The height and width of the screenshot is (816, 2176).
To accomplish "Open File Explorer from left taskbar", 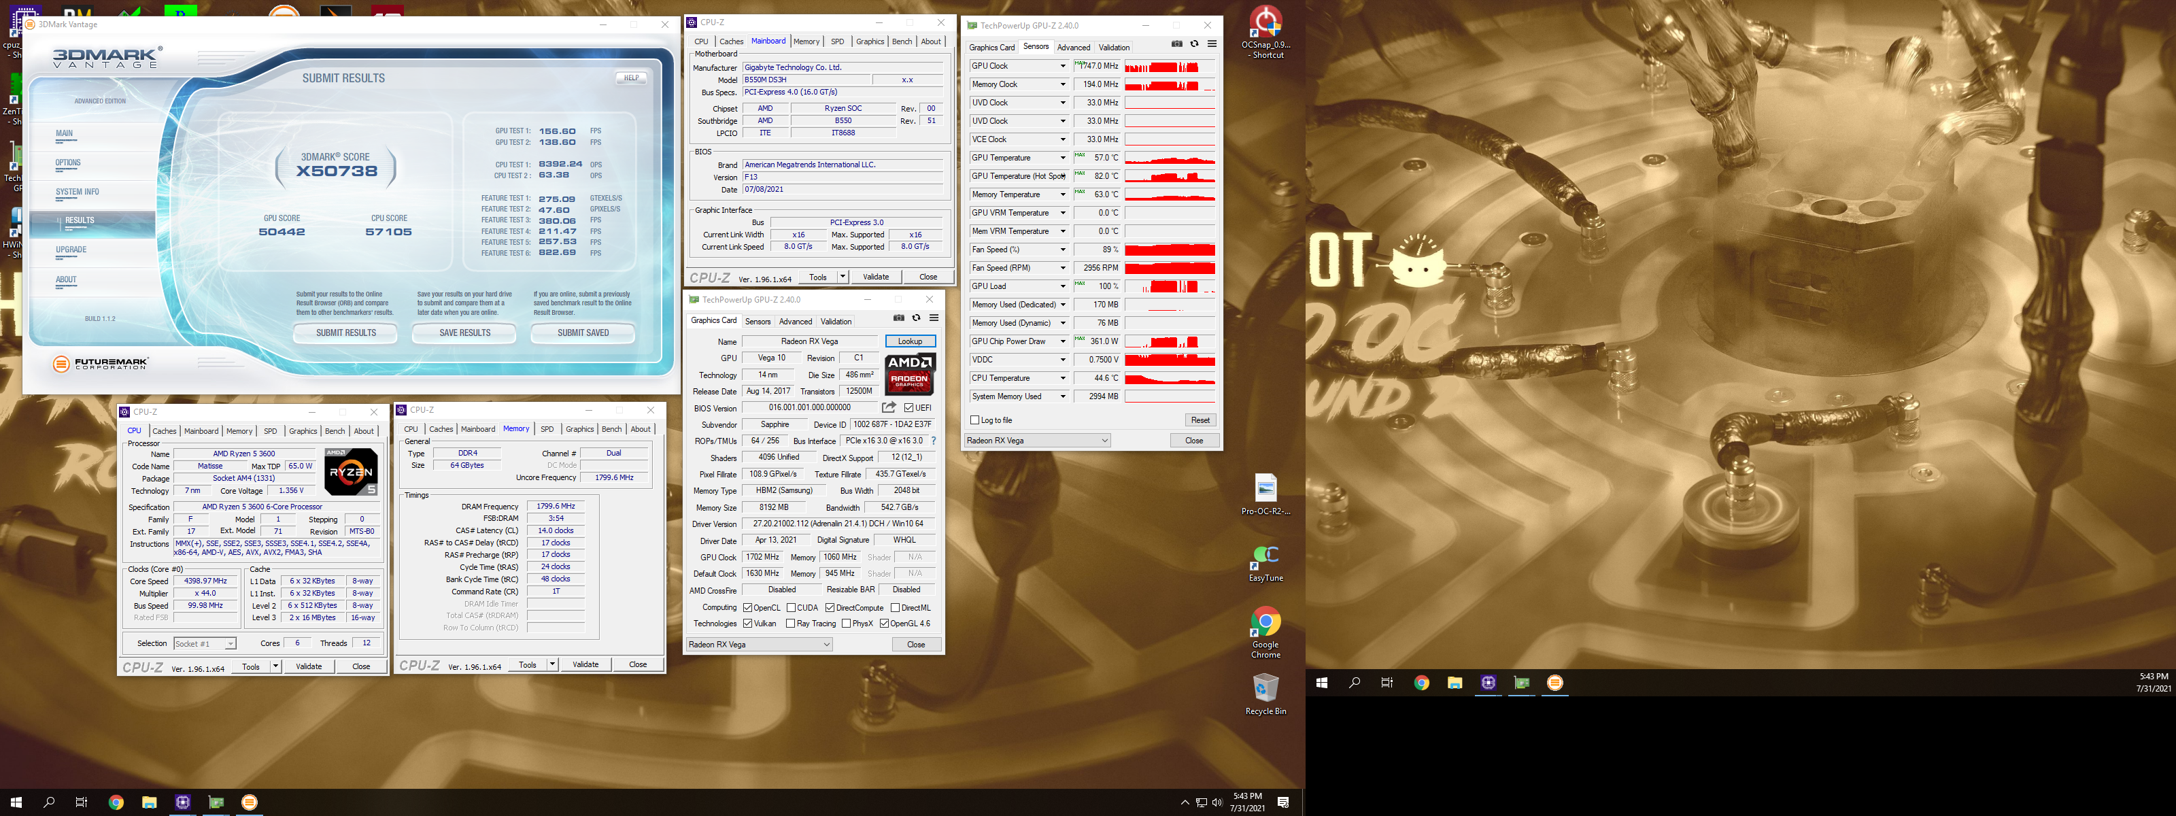I will click(x=150, y=802).
